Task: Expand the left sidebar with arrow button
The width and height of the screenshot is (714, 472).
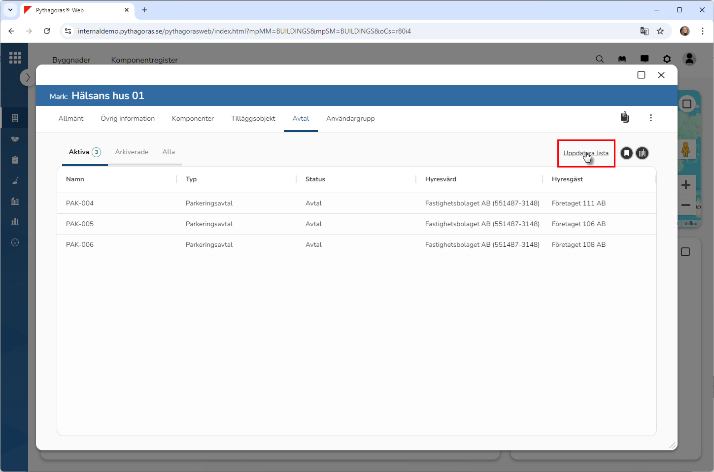Action: coord(28,77)
